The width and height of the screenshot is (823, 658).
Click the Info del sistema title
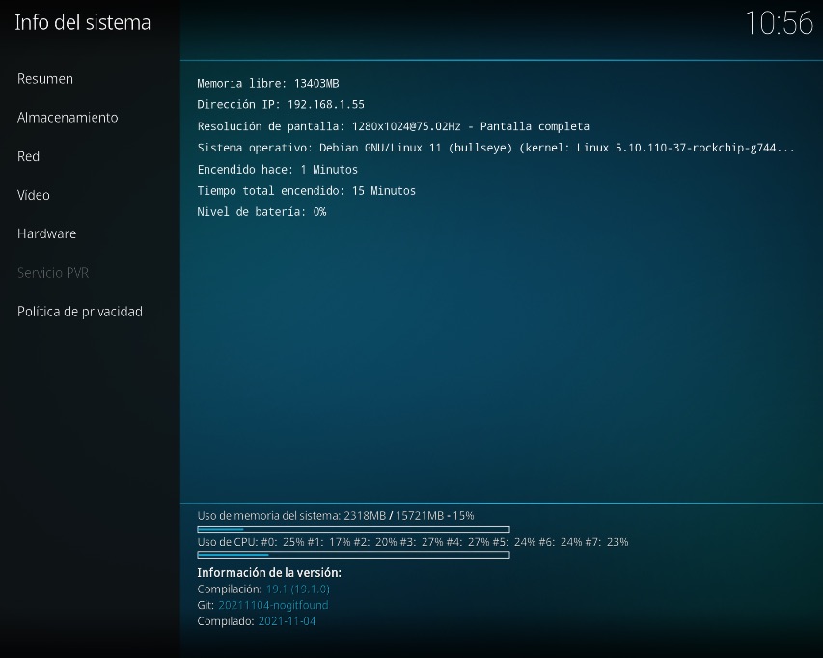pos(82,22)
